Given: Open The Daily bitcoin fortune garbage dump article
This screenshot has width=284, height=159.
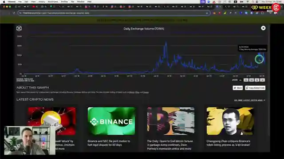Looking at the screenshot, I should click(170, 145).
